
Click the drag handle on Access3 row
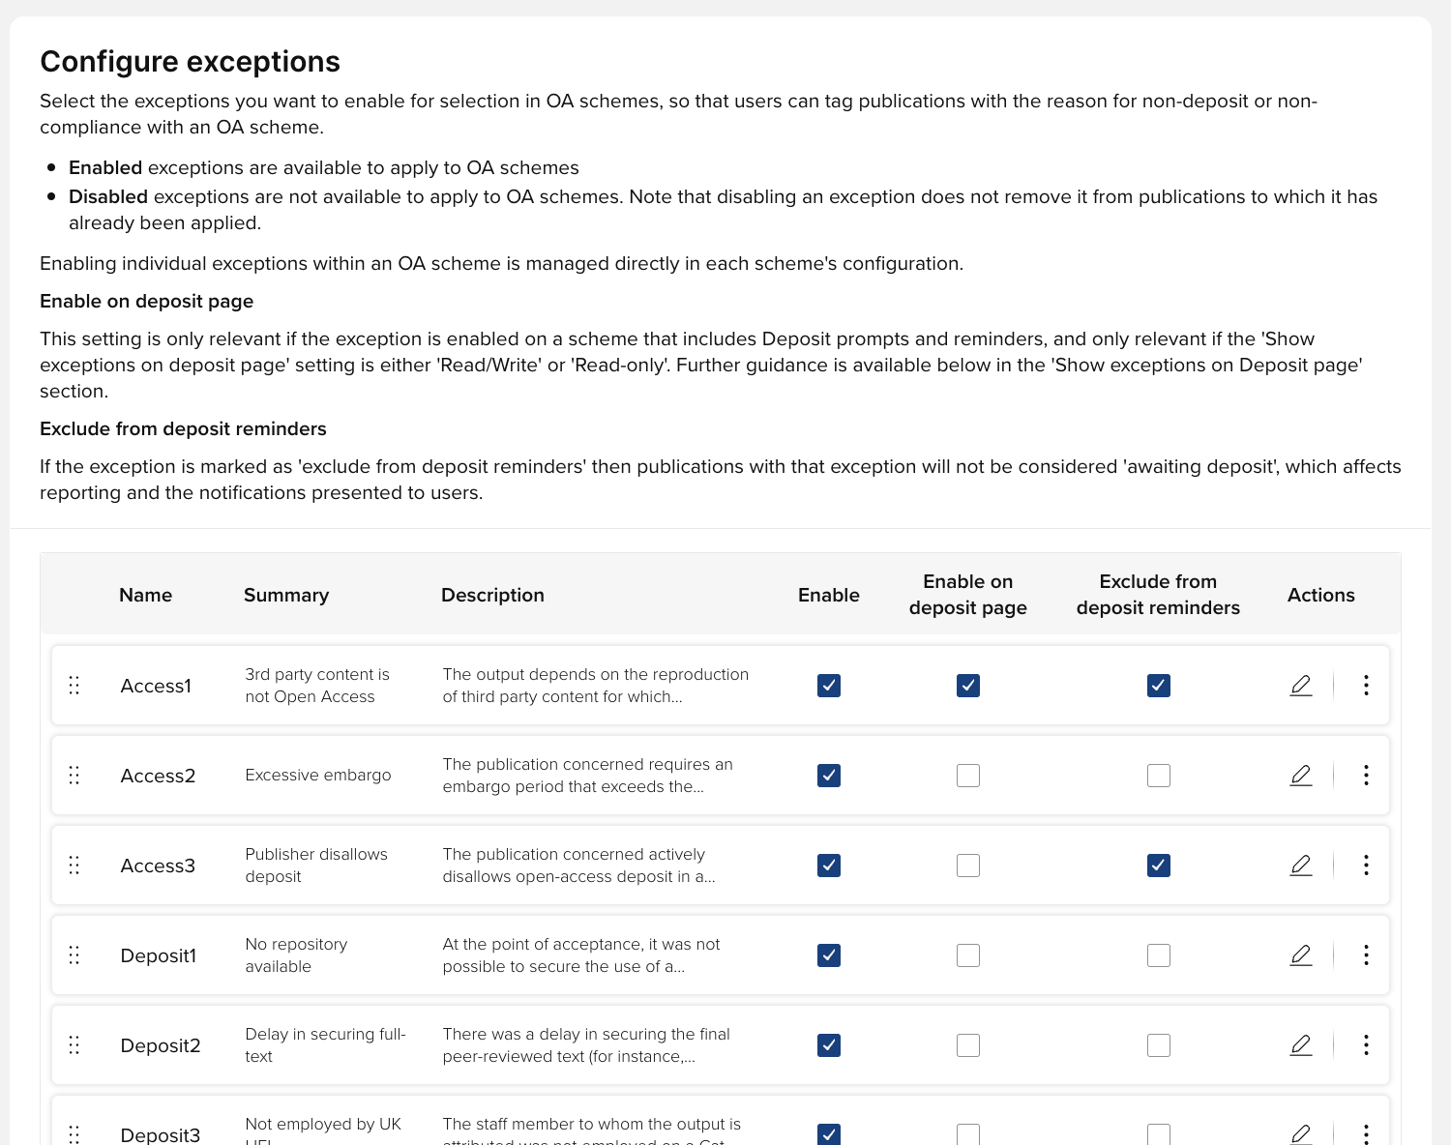click(74, 866)
